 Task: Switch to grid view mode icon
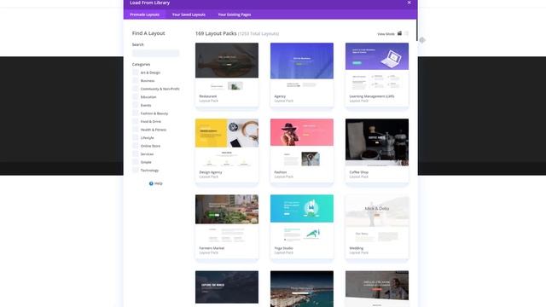[400, 33]
